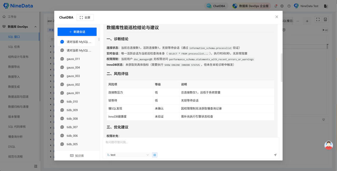Open the gauss_001 conversation
Screen dimensions: 337x171
pyautogui.click(x=76, y=93)
